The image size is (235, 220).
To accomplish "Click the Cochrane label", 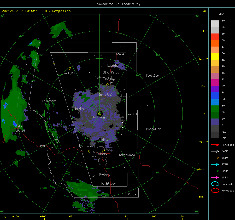I will 85,146.
